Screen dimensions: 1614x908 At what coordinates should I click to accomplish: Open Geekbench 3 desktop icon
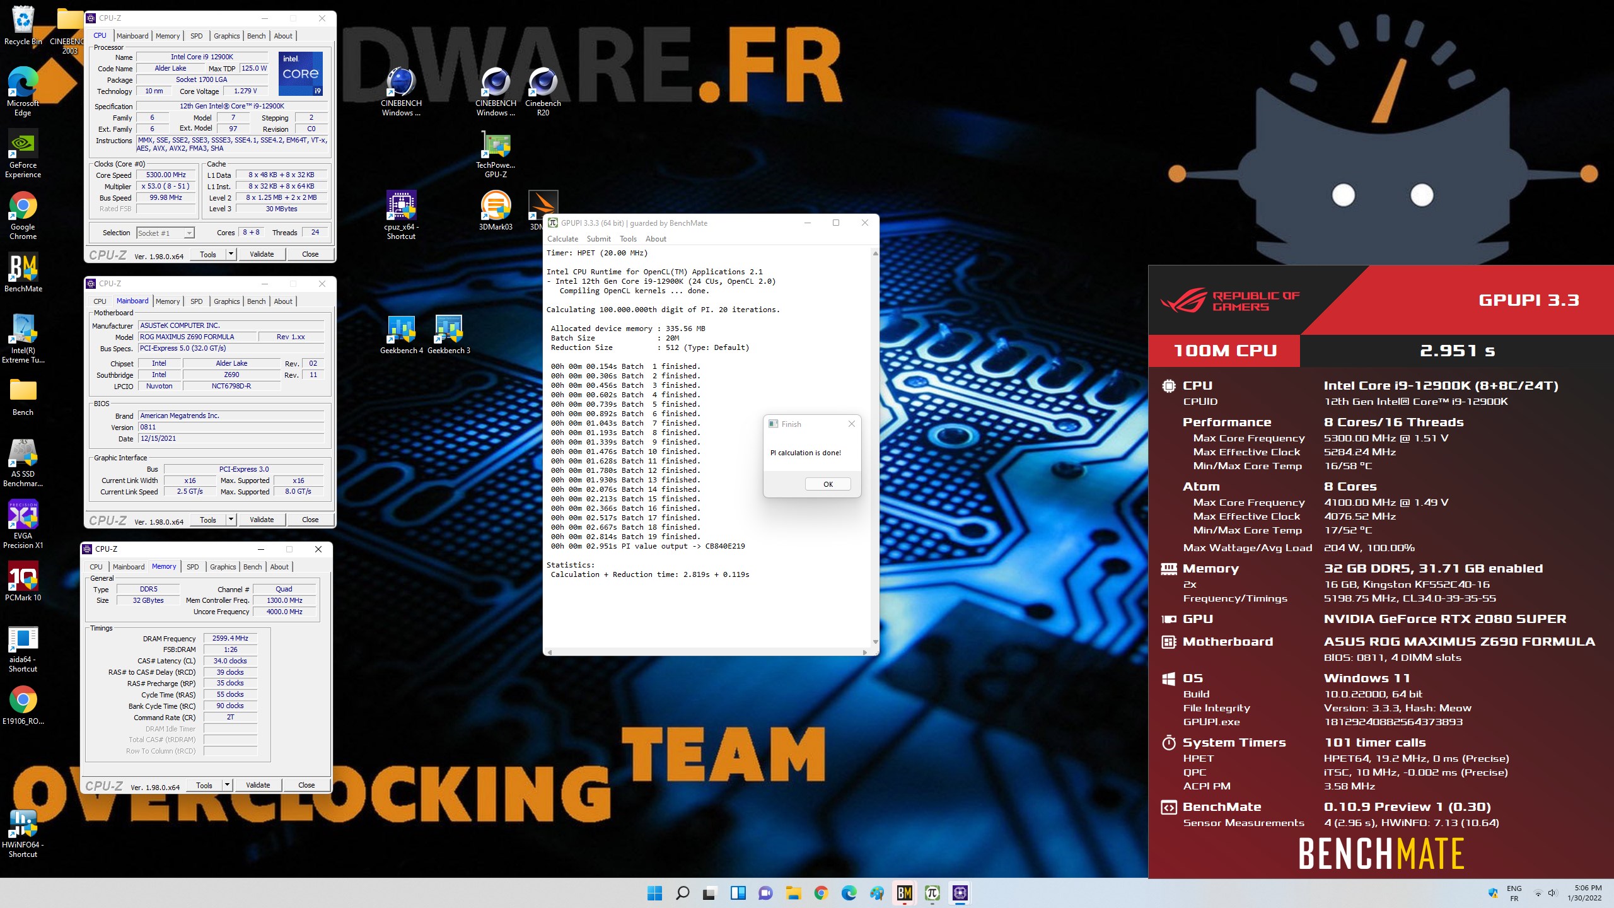(448, 334)
